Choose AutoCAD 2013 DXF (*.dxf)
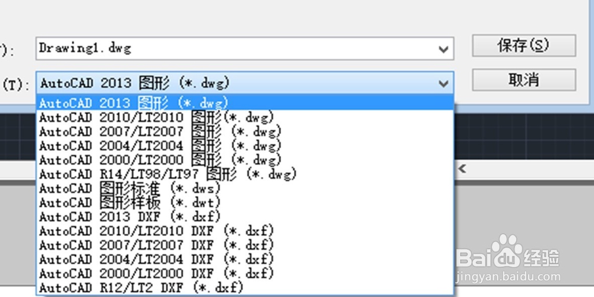This screenshot has height=297, width=594. (245, 217)
